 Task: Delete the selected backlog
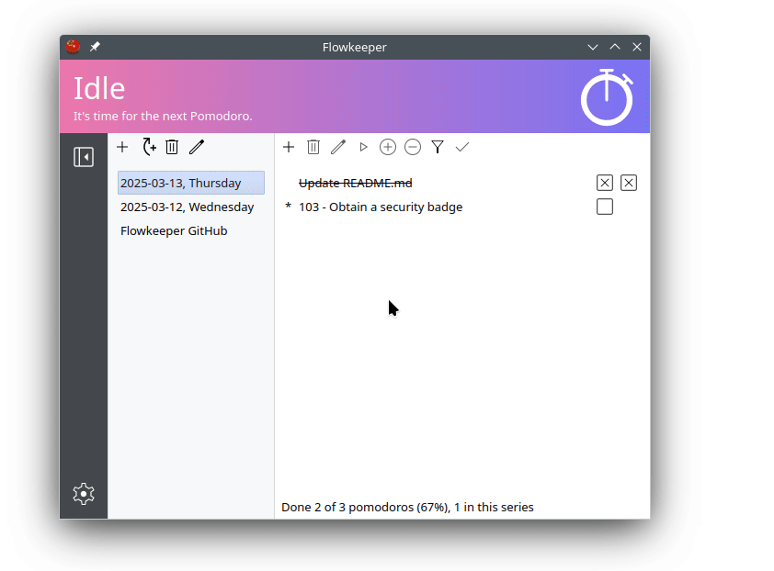click(172, 147)
